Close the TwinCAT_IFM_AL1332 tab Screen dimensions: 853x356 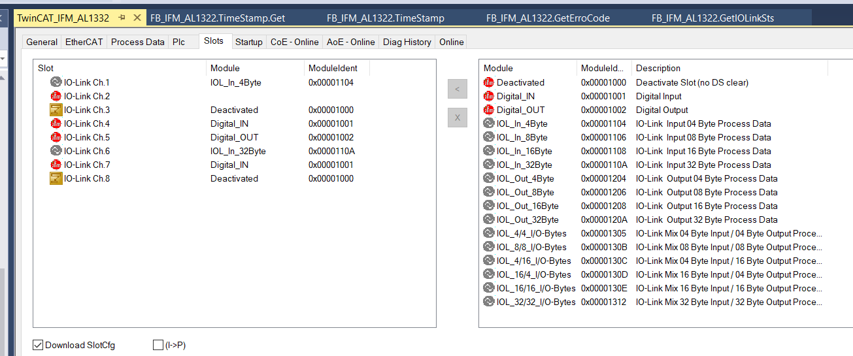tap(136, 18)
